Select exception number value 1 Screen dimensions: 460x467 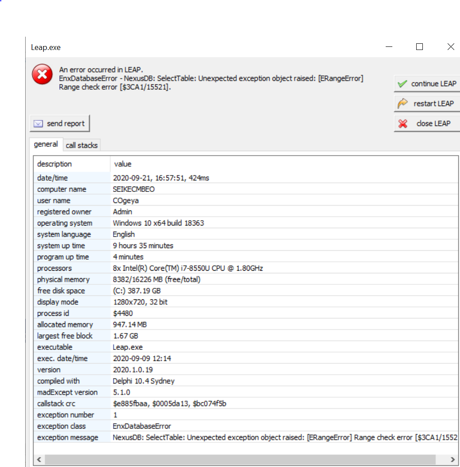click(115, 415)
